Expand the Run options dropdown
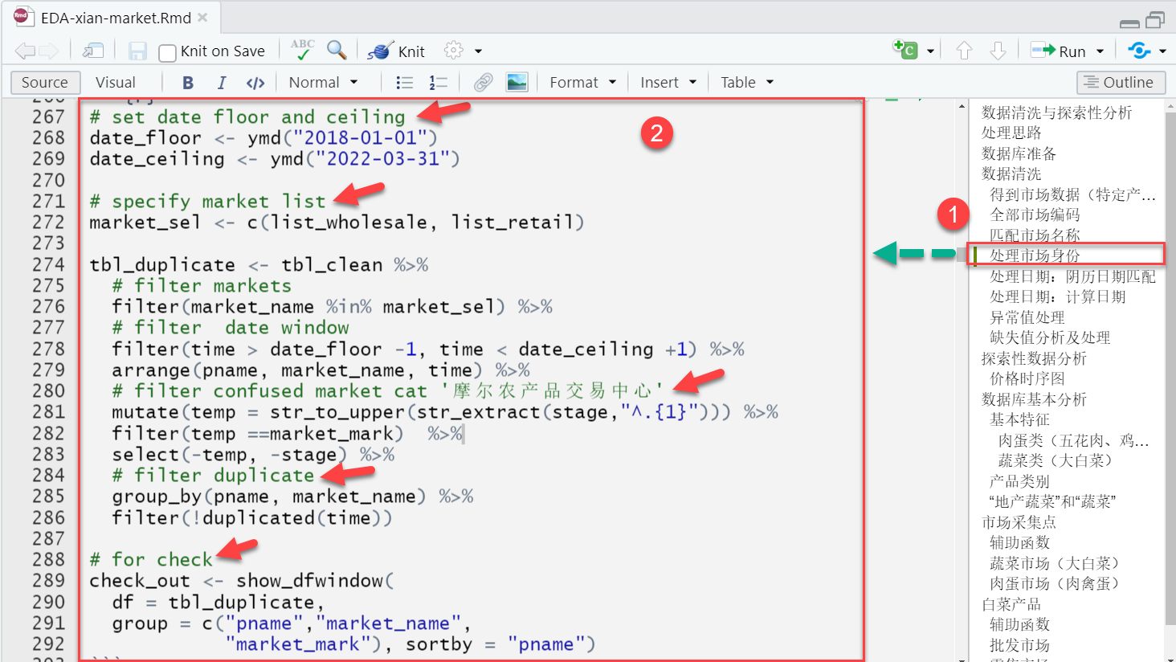This screenshot has height=662, width=1176. pos(1100,51)
